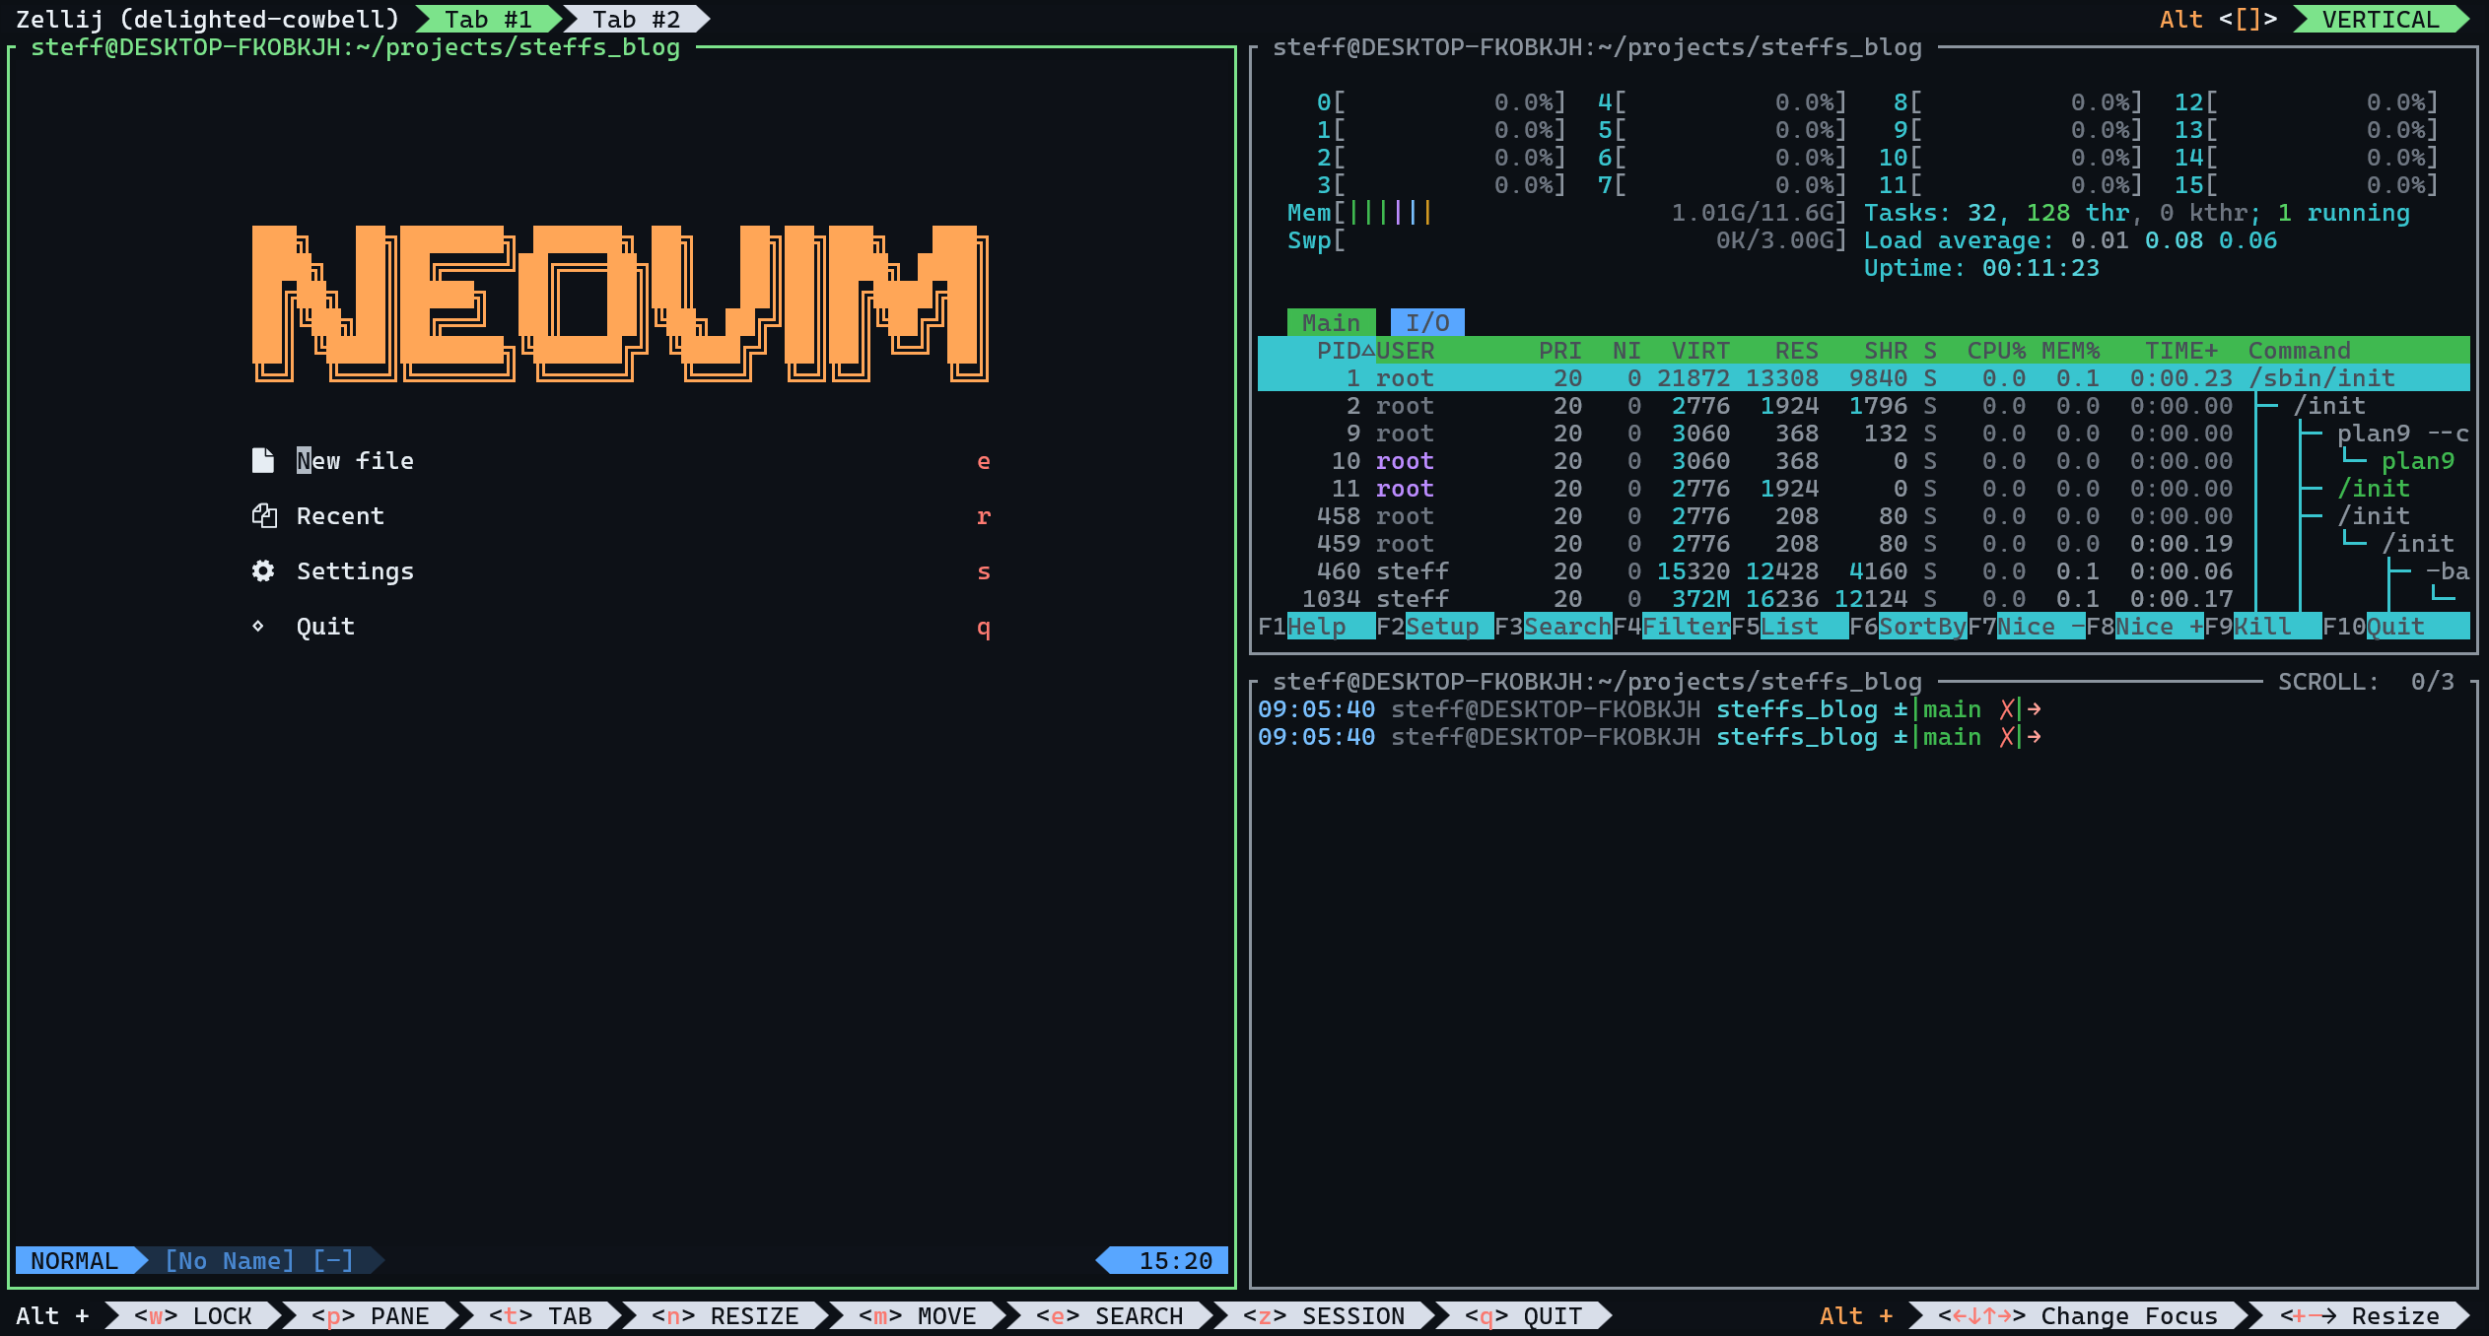Viewport: 2489px width, 1336px height.
Task: Sort htop by the MEM% column
Action: (x=2070, y=351)
